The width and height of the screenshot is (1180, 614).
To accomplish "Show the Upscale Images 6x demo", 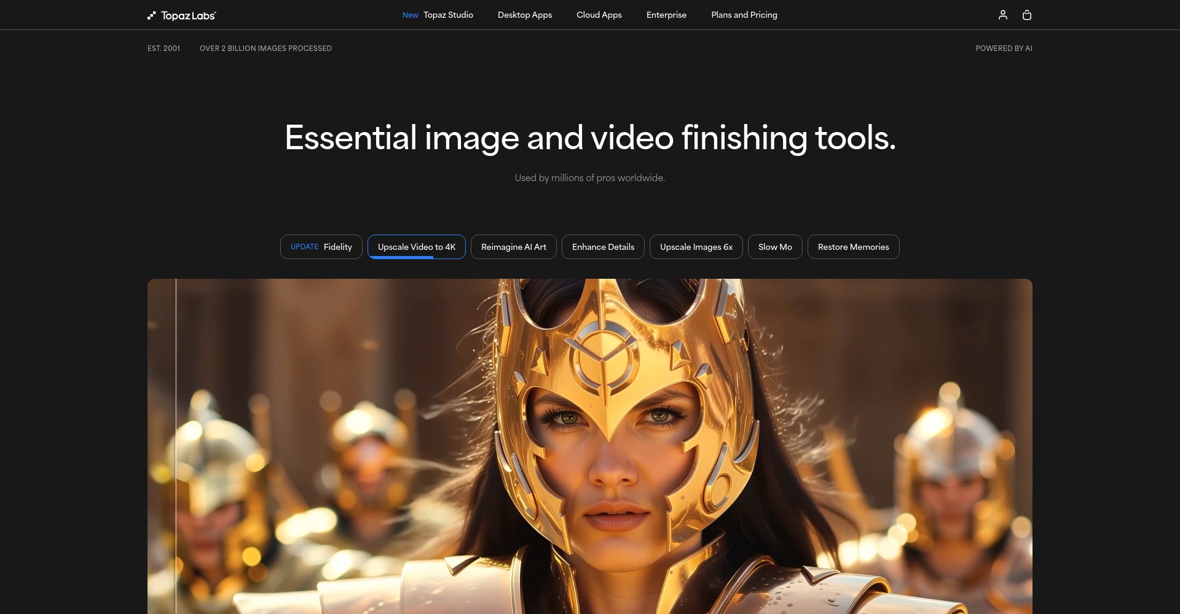I will [696, 247].
